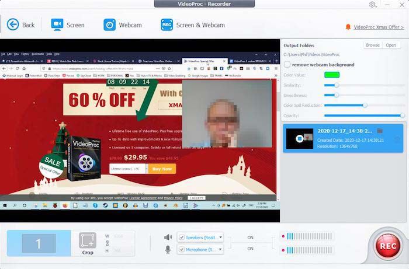
Task: Click the bell notification icon
Action: (x=348, y=27)
